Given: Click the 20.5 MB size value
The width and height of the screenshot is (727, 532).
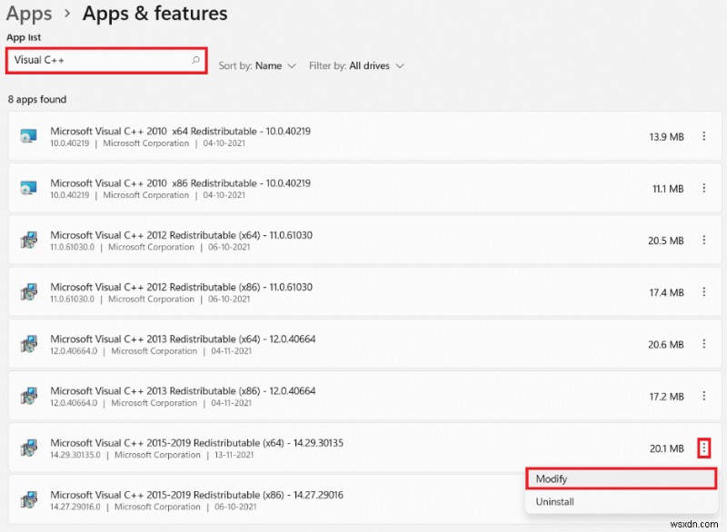Looking at the screenshot, I should pyautogui.click(x=666, y=241).
